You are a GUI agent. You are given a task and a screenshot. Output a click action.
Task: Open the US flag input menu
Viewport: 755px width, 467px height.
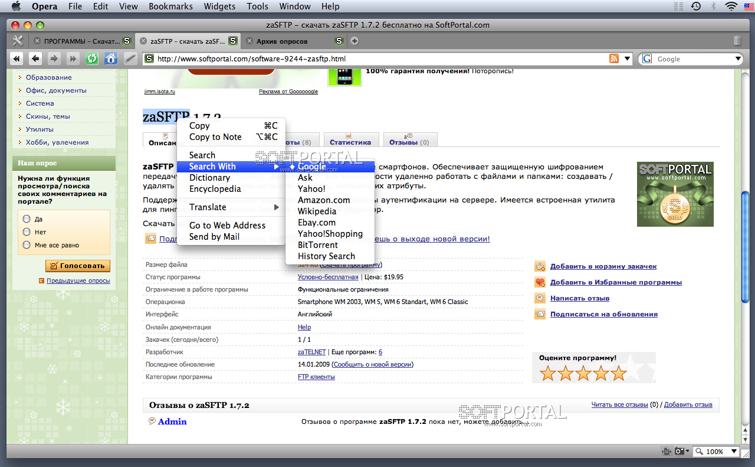tap(749, 6)
